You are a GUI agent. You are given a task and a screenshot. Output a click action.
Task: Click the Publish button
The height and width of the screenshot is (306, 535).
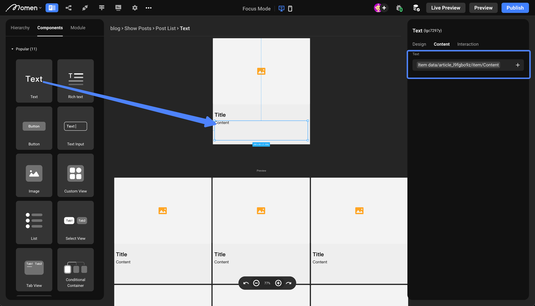click(x=515, y=8)
